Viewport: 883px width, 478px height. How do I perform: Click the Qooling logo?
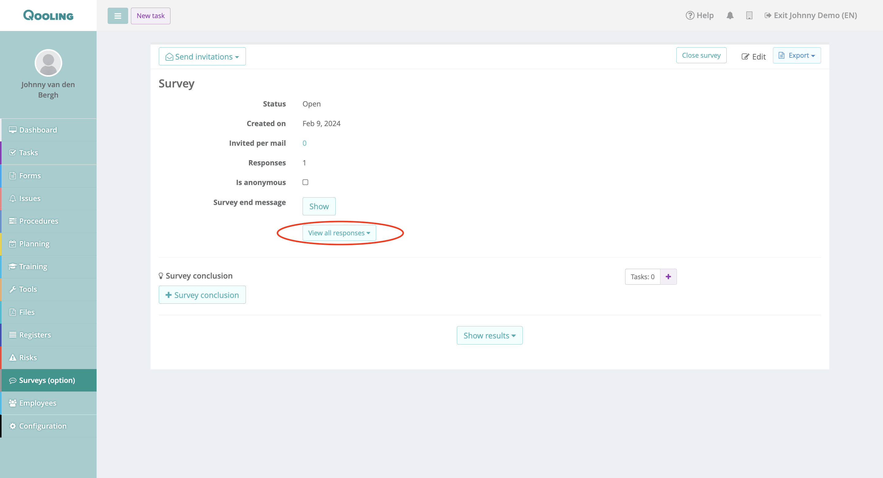click(x=48, y=15)
